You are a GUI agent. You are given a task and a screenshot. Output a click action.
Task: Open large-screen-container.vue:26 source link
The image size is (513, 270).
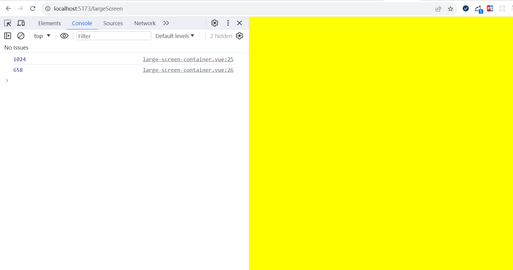pyautogui.click(x=188, y=70)
